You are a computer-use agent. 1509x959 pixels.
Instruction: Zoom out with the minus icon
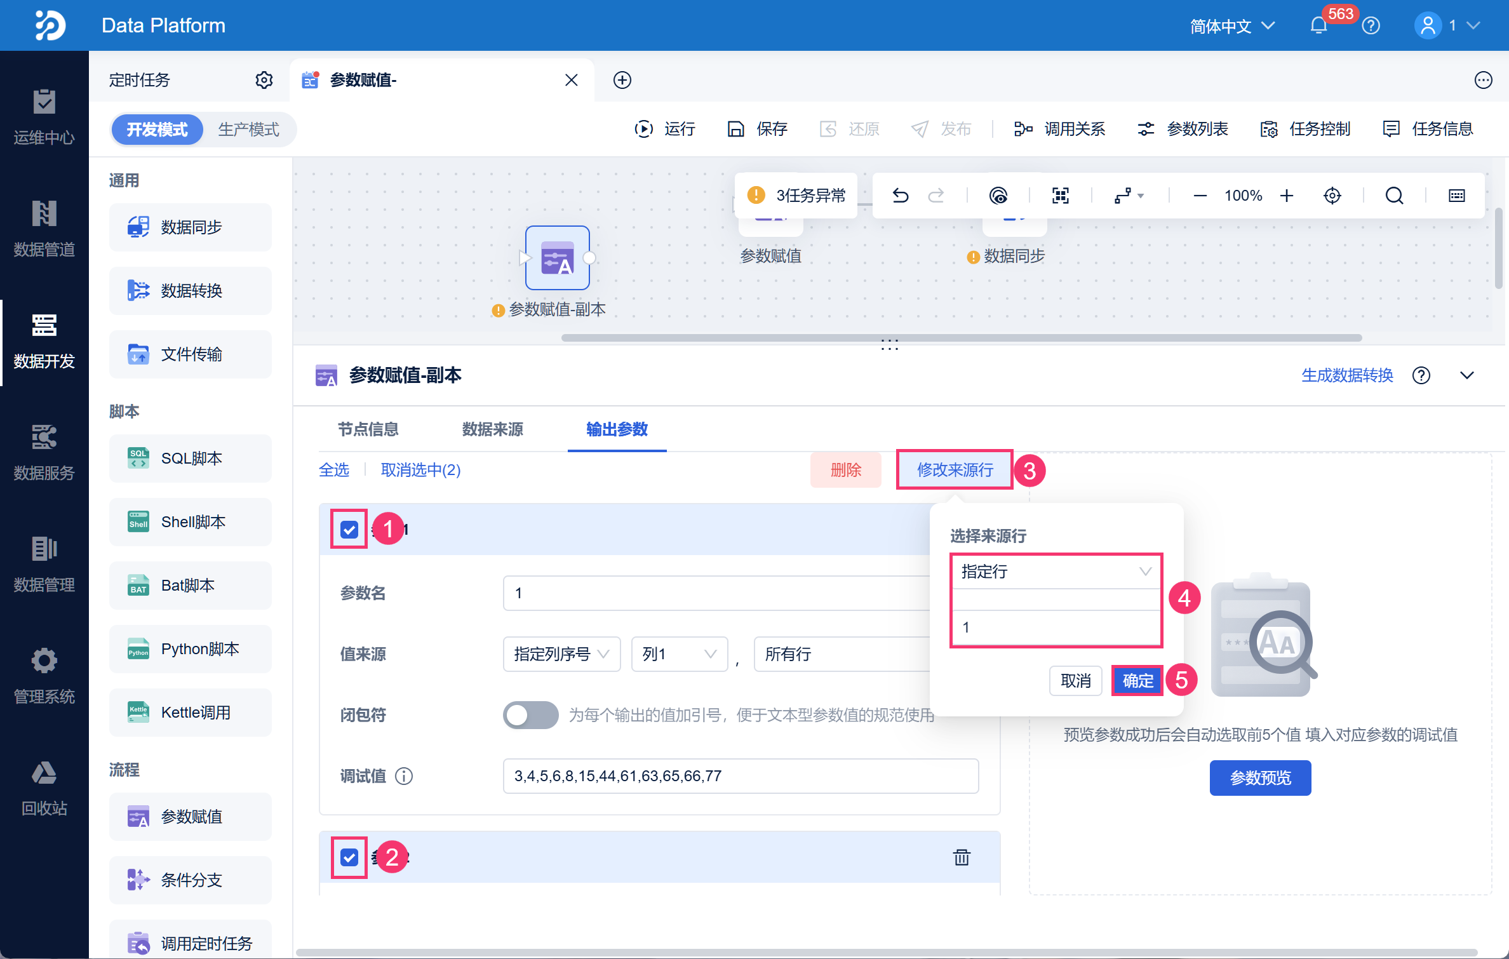click(x=1200, y=196)
